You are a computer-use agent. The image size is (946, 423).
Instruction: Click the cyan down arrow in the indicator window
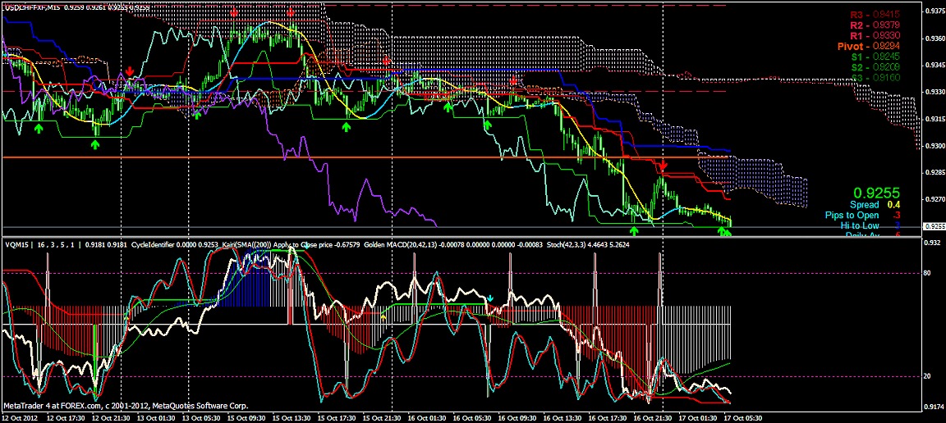(x=490, y=298)
